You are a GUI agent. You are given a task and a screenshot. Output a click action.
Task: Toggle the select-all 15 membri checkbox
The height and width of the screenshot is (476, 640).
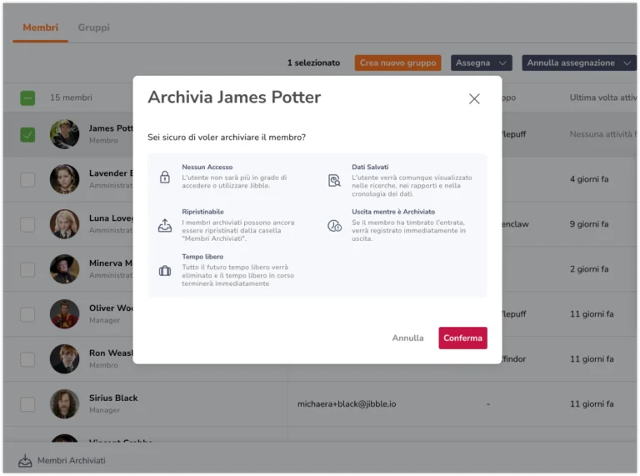27,98
